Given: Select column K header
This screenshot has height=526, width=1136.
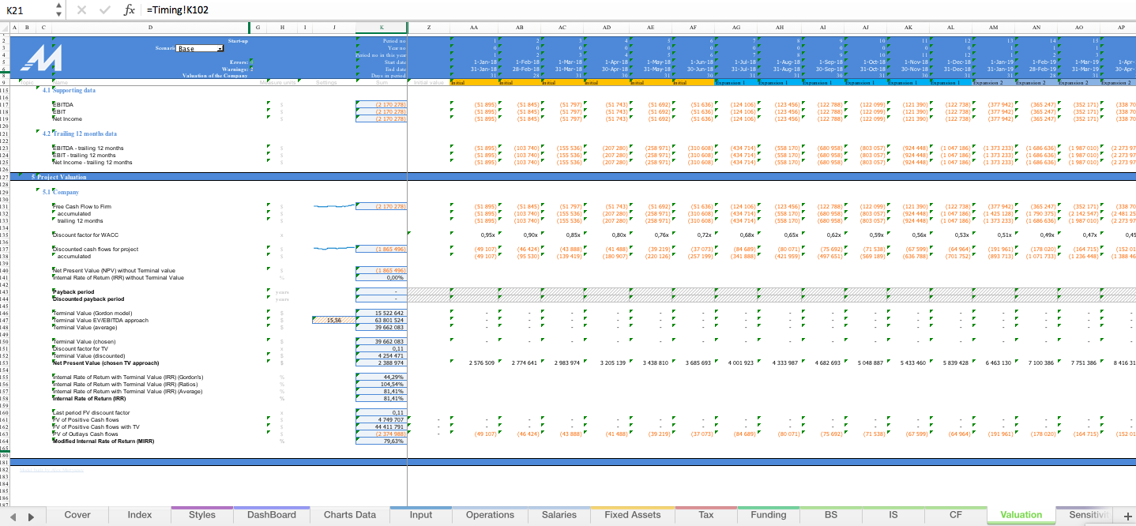Looking at the screenshot, I should click(382, 28).
